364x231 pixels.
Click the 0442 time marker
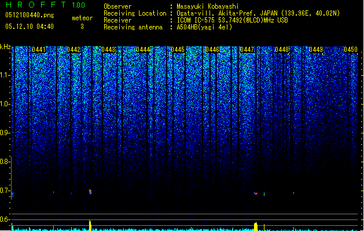[x=73, y=50]
